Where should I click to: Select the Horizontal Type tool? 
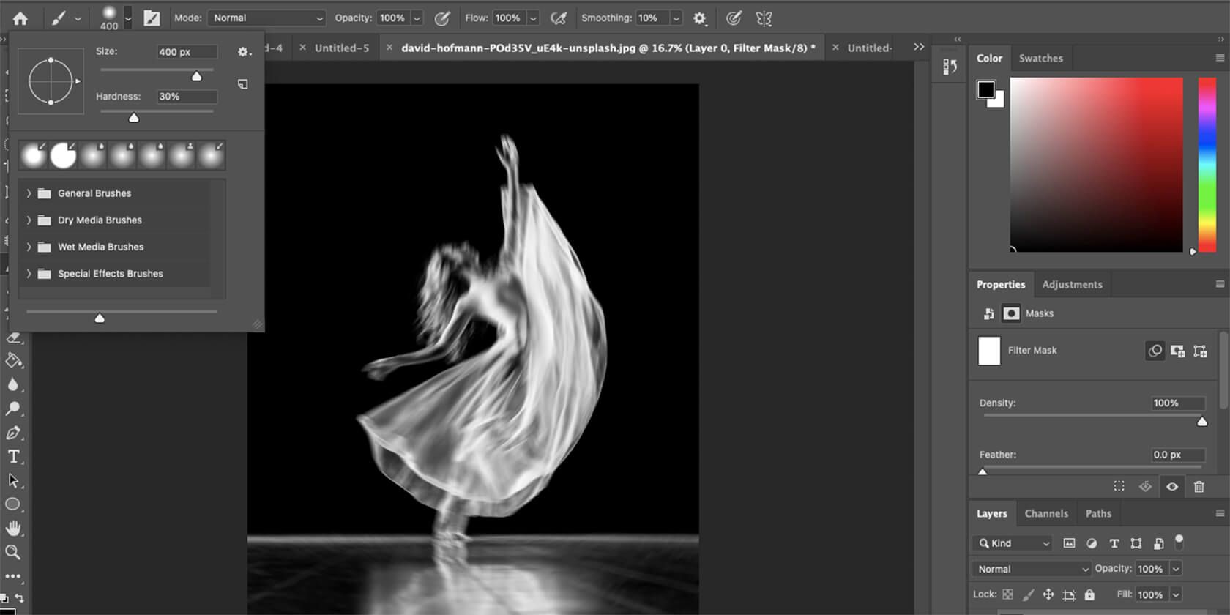[13, 457]
